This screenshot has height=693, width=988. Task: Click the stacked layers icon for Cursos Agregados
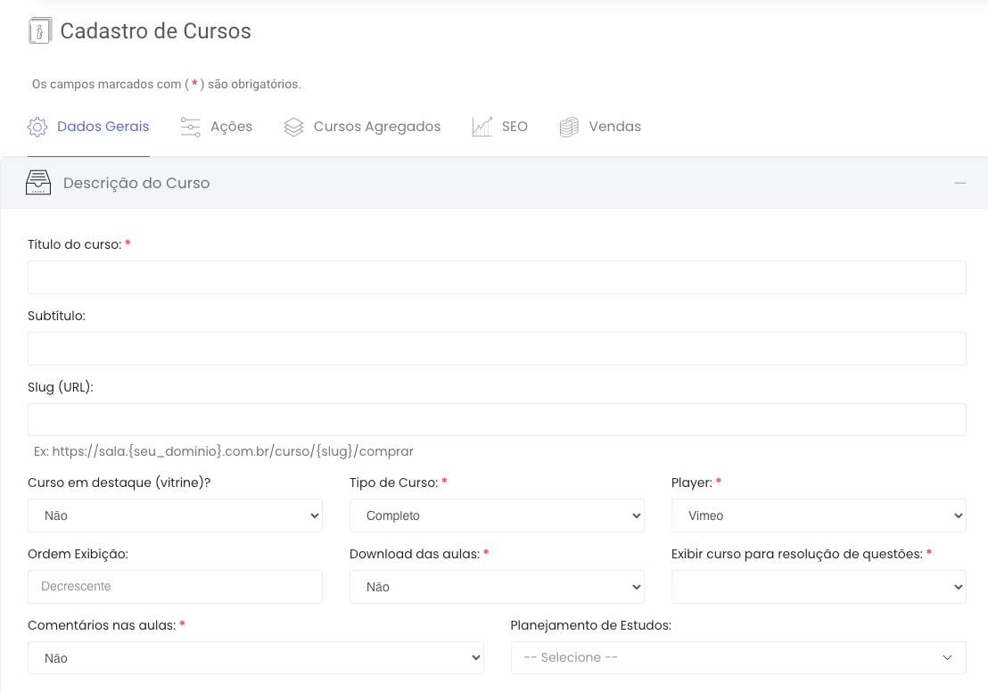tap(293, 127)
